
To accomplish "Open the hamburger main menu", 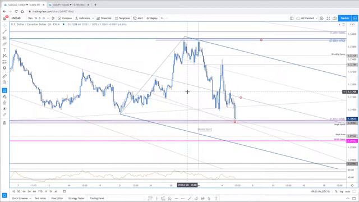I will pyautogui.click(x=4, y=18).
